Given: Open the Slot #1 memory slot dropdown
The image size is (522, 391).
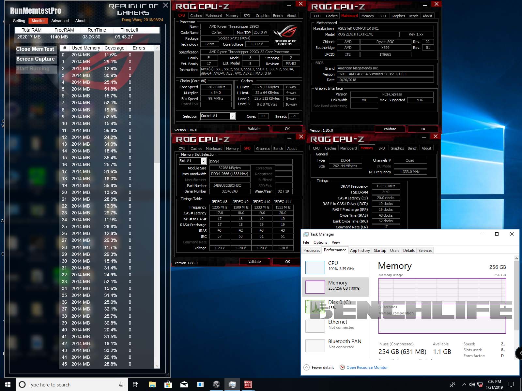Looking at the screenshot, I should click(x=204, y=161).
